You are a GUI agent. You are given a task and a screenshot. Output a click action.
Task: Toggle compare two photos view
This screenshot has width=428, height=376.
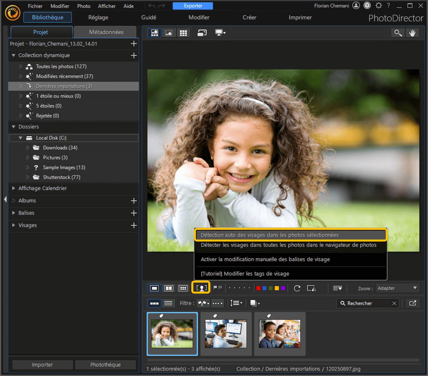169,288
